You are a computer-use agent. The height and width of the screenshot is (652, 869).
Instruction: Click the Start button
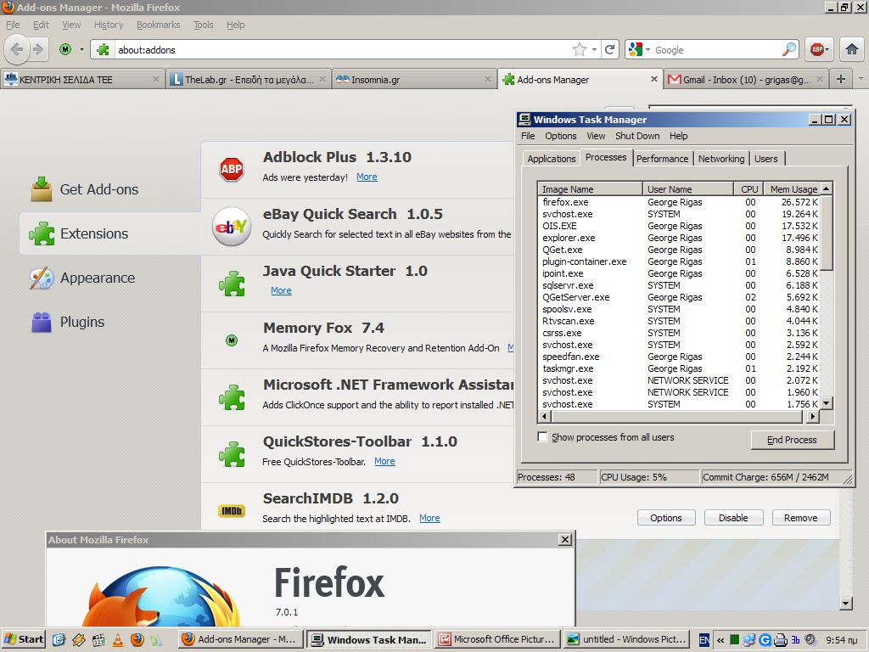(x=23, y=640)
